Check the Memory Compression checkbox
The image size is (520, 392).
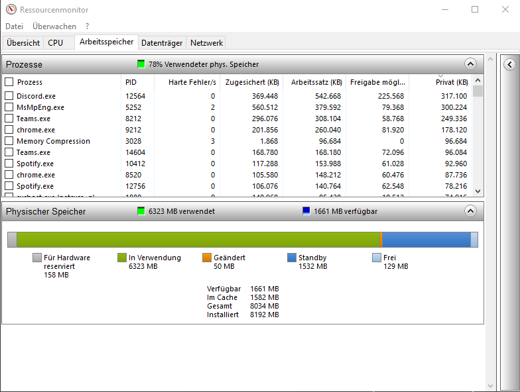9,140
